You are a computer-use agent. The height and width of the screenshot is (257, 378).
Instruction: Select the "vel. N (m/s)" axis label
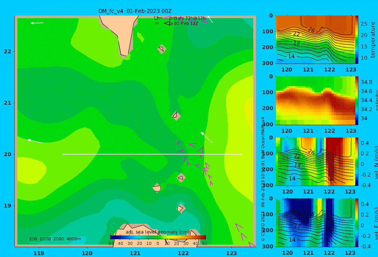(x=376, y=162)
